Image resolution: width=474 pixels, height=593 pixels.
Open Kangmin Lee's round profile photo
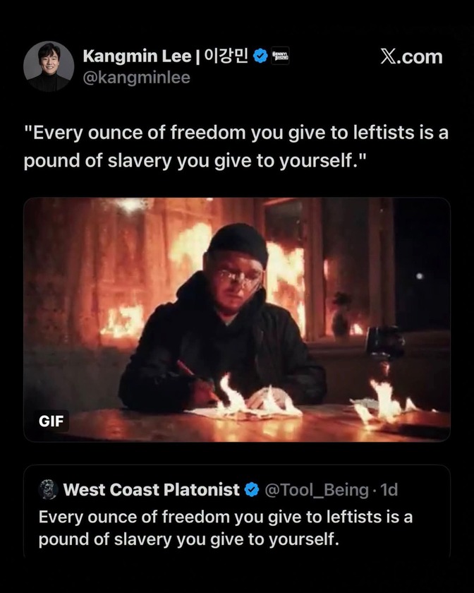point(49,66)
